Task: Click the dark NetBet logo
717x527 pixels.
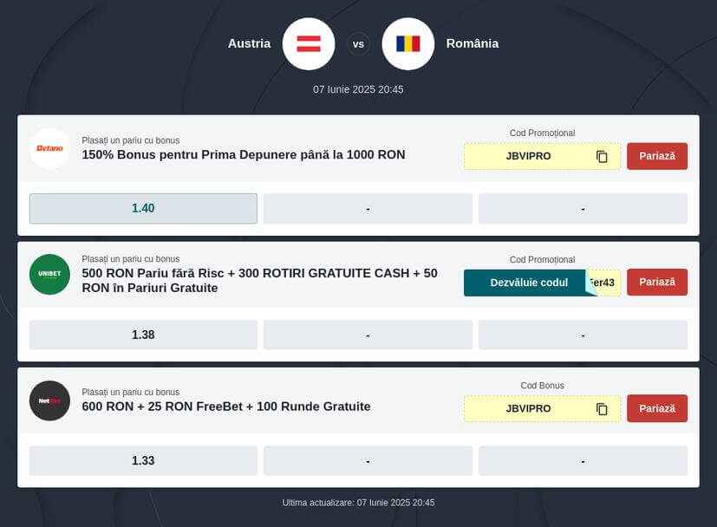Action: [x=49, y=400]
